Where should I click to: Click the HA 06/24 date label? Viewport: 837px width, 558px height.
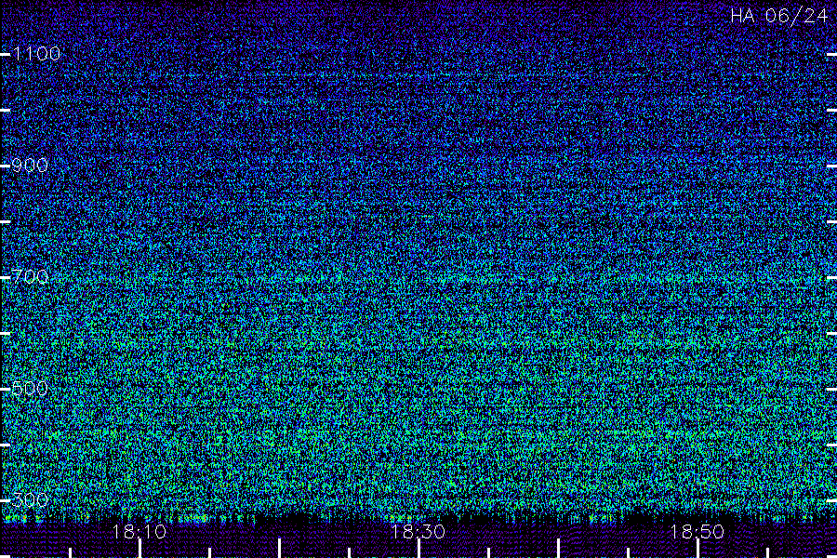tap(778, 16)
